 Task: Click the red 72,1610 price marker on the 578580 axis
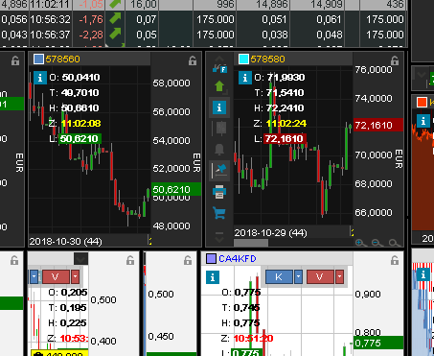(x=378, y=125)
